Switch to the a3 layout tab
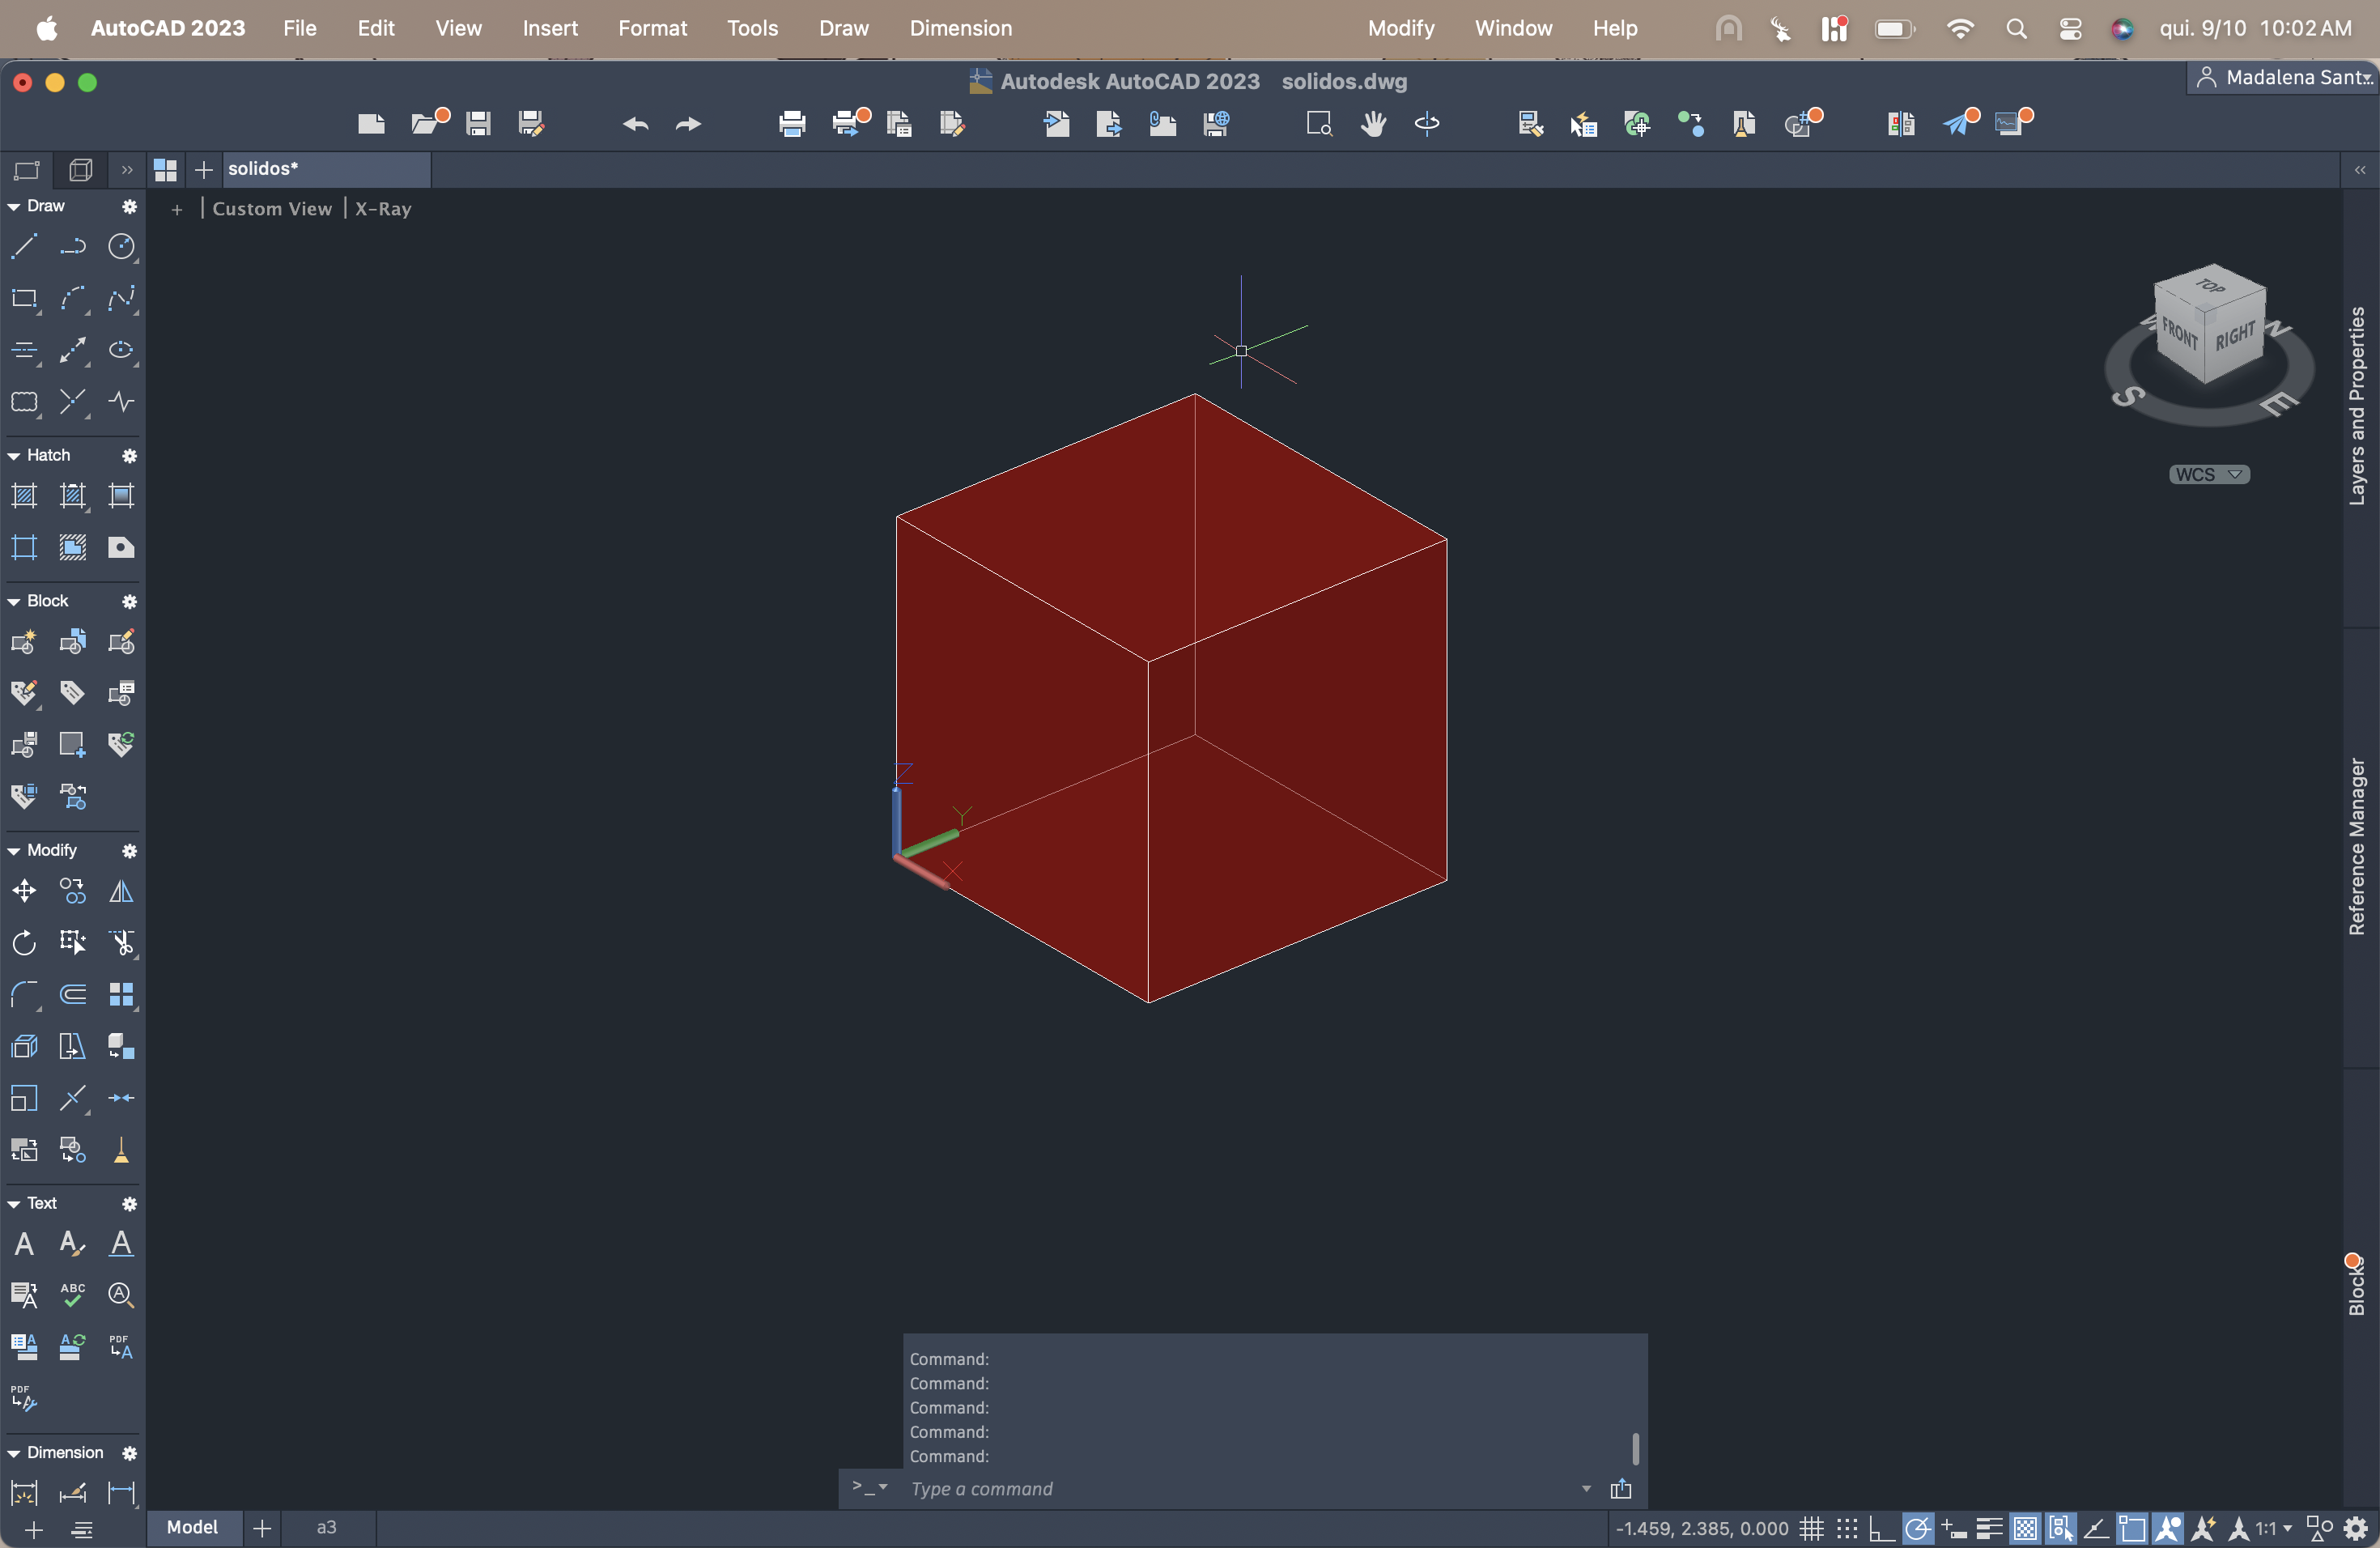 tap(327, 1527)
